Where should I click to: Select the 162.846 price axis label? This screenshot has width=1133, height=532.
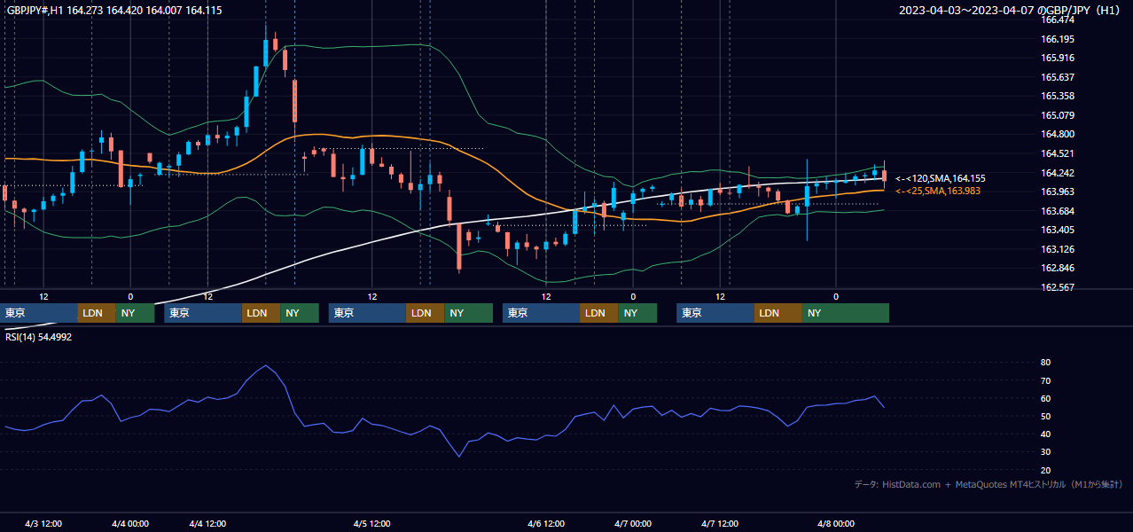tap(1058, 268)
